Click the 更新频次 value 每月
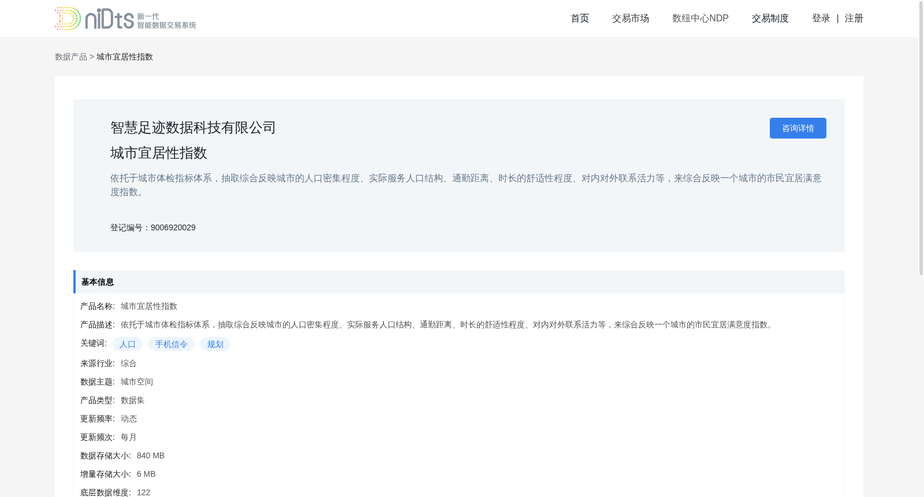The height and width of the screenshot is (497, 924). (x=129, y=437)
